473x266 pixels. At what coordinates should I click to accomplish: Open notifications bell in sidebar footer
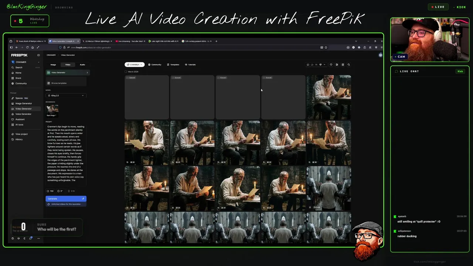tap(31, 238)
